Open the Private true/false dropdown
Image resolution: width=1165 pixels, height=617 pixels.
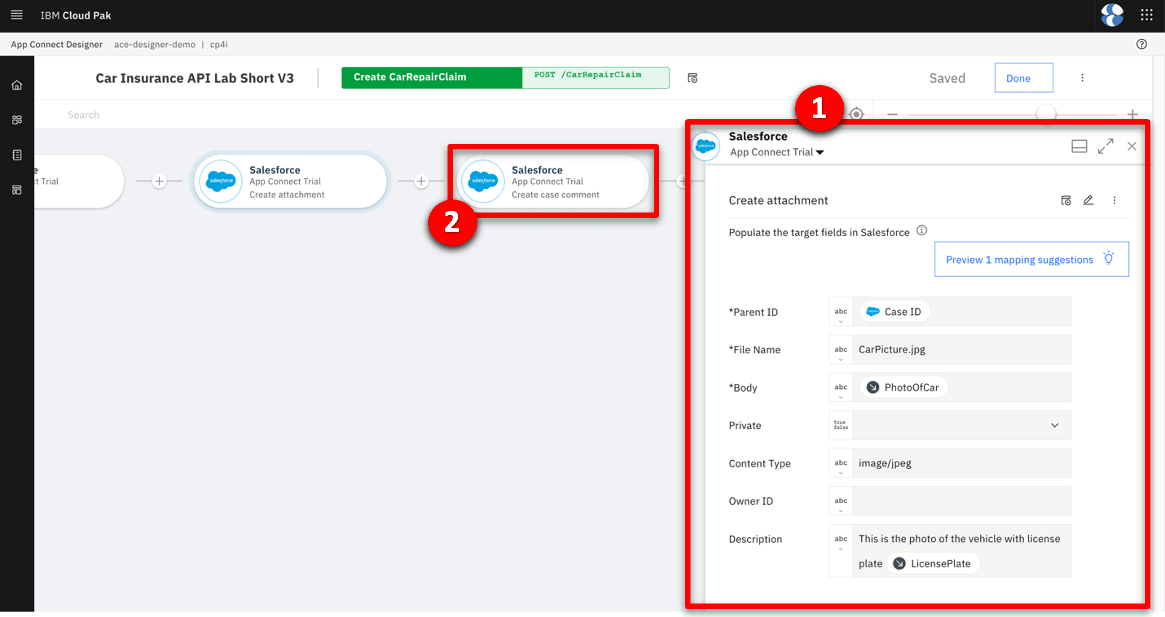coord(1055,425)
